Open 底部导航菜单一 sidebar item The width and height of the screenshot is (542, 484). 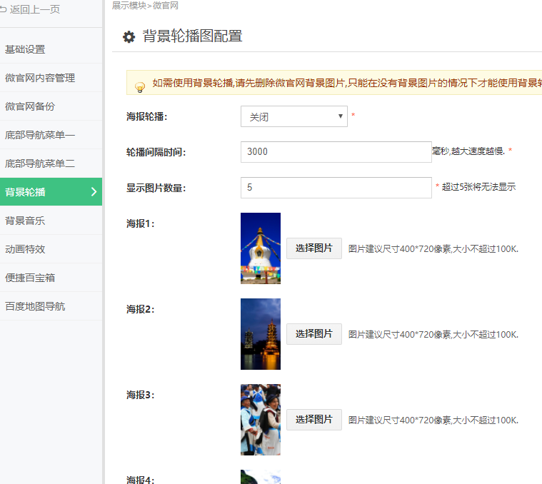[40, 135]
